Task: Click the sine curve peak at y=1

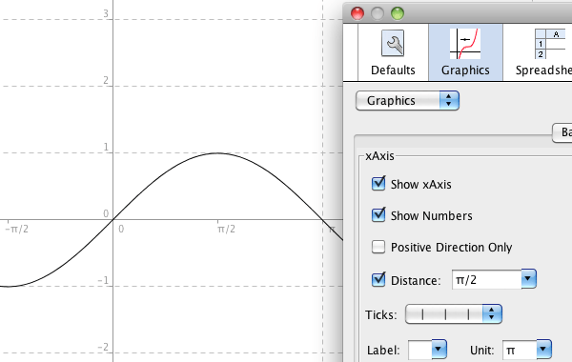Action: (217, 153)
